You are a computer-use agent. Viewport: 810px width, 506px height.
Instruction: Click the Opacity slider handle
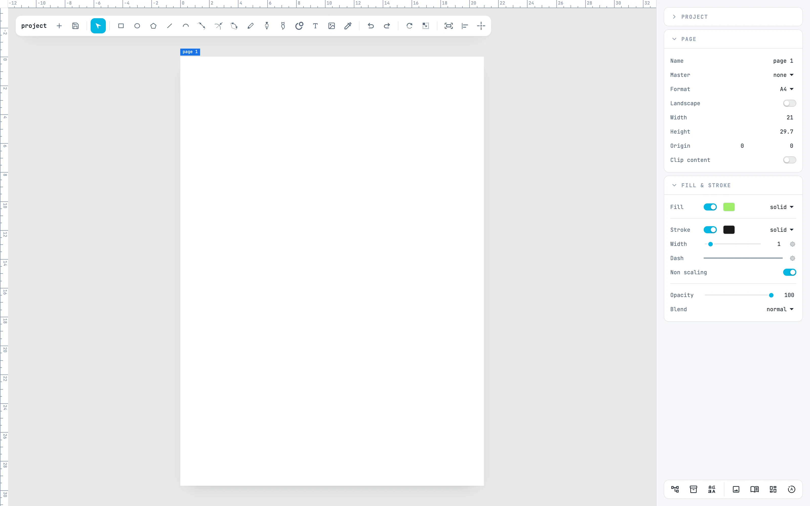(x=771, y=295)
